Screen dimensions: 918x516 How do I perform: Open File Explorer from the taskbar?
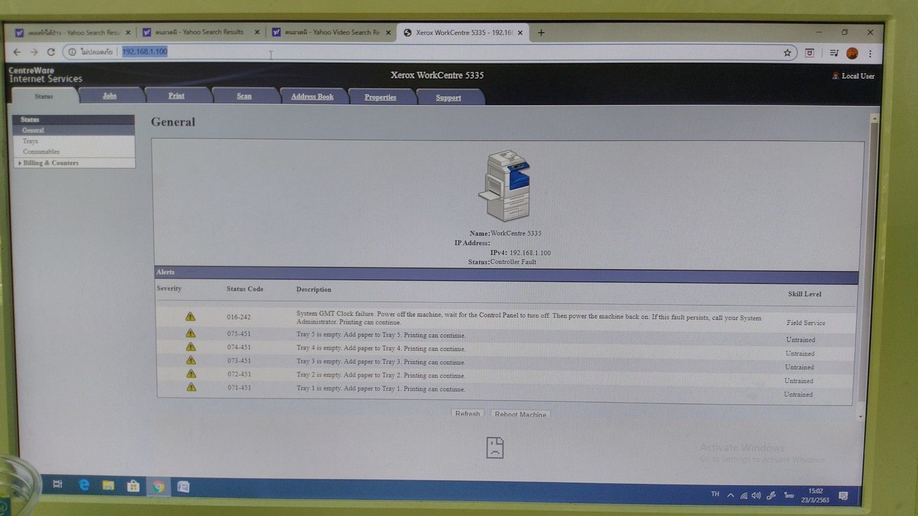(x=108, y=486)
